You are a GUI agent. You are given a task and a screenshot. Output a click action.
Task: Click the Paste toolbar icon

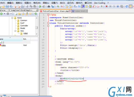pyautogui.click(x=35, y=6)
